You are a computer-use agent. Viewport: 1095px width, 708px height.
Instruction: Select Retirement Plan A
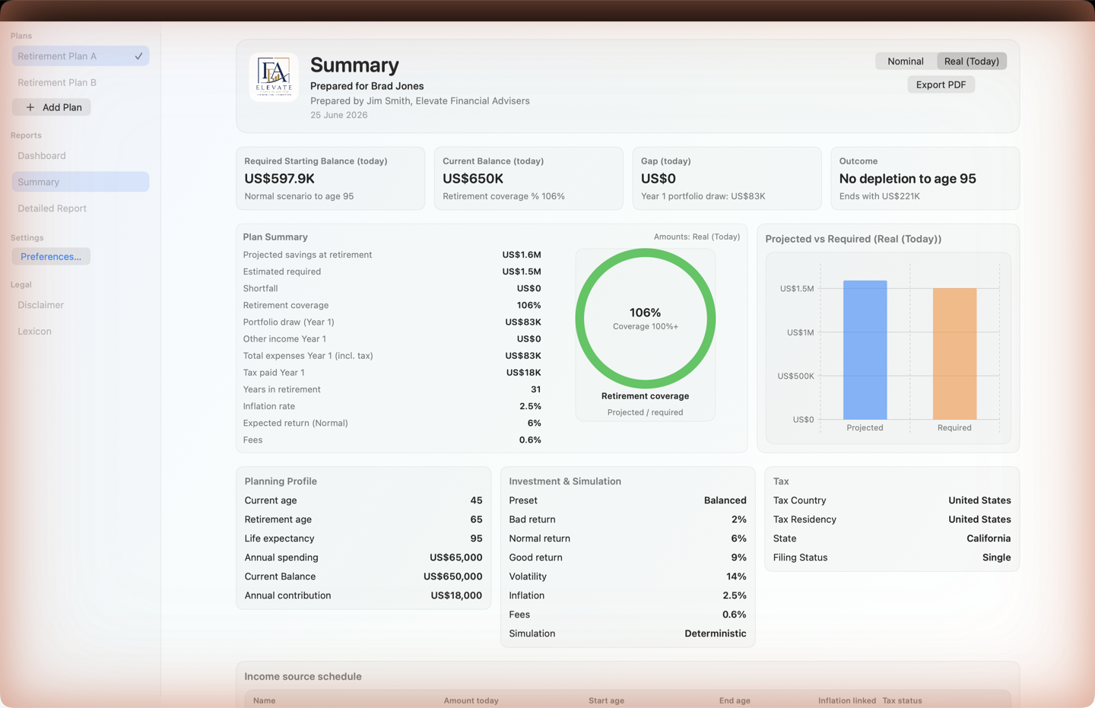(x=81, y=56)
